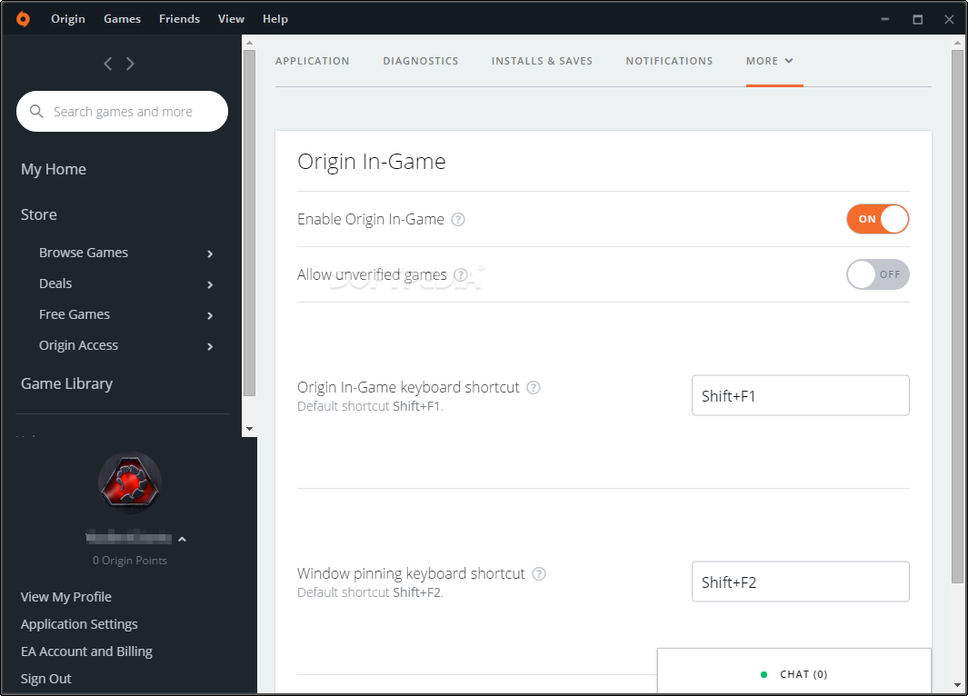
Task: Go to My Home
Action: pyautogui.click(x=54, y=169)
